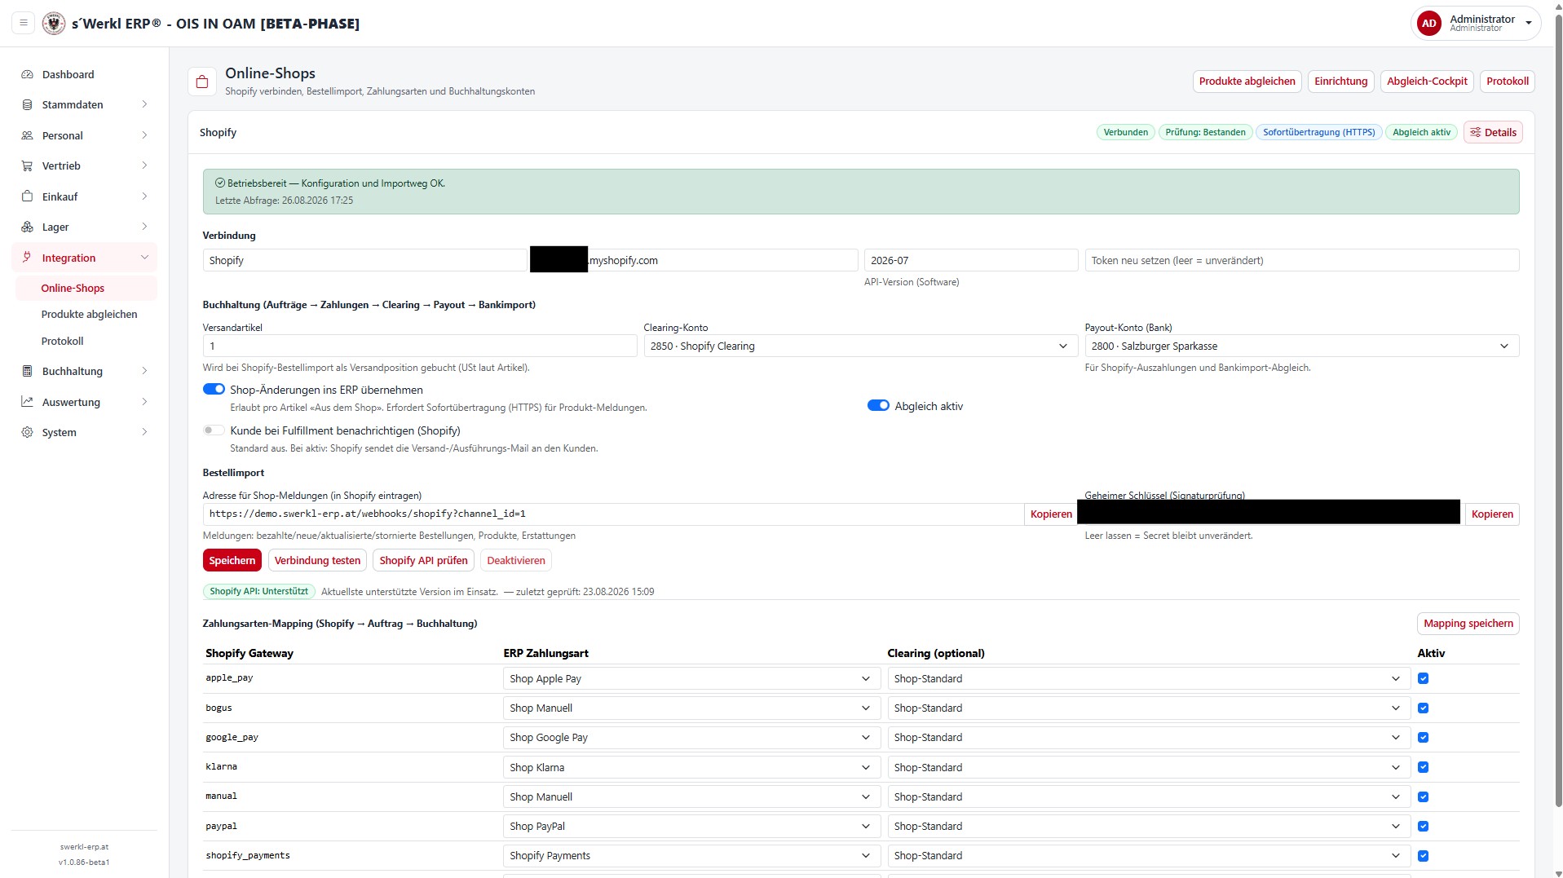
Task: Open ERP Zahlungsart dropdown for klarna
Action: click(691, 767)
